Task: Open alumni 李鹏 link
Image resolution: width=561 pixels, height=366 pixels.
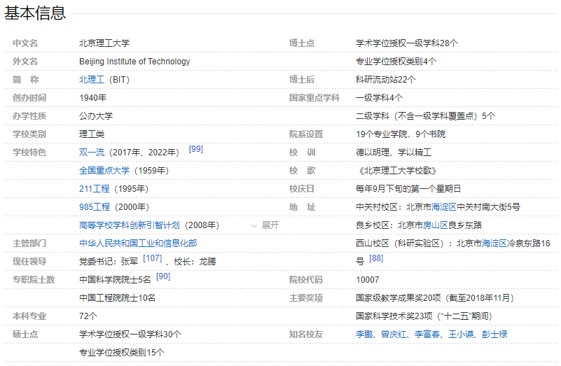Action: [365, 335]
